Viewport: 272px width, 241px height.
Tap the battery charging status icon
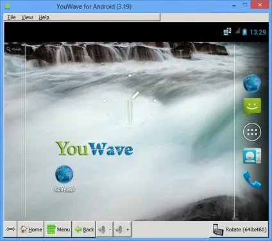(x=244, y=32)
